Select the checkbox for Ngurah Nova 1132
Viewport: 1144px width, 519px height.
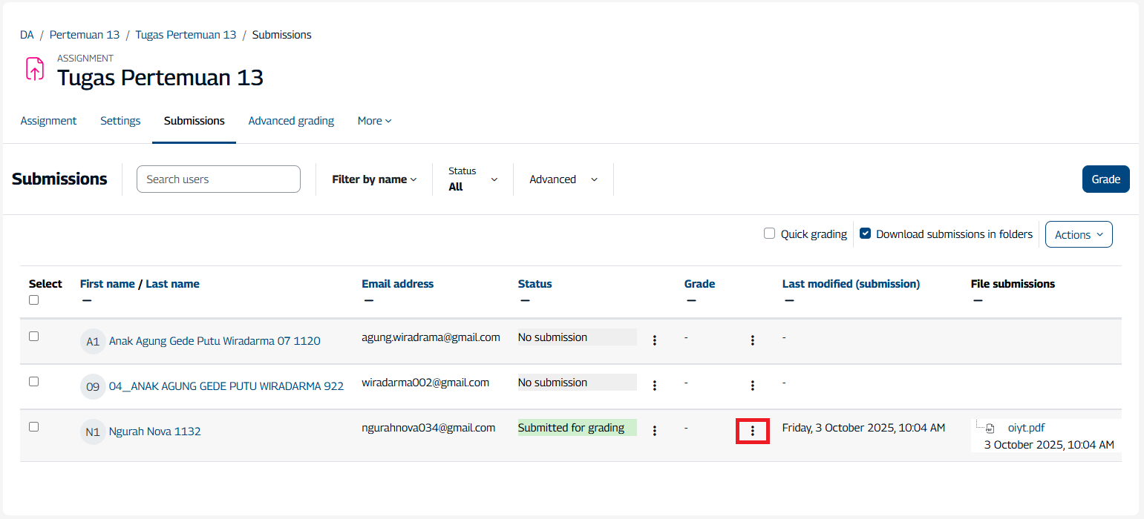coord(33,427)
